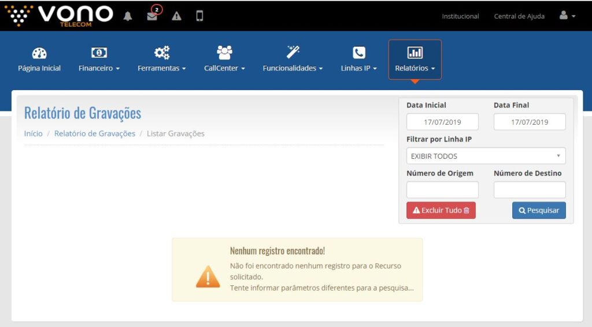
Task: Click the mobile phone icon in header
Action: tap(199, 16)
